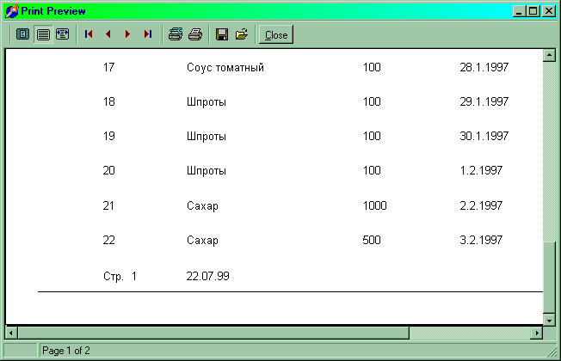Image resolution: width=561 pixels, height=361 pixels.
Task: Open the printer setup dialog
Action: click(x=176, y=34)
